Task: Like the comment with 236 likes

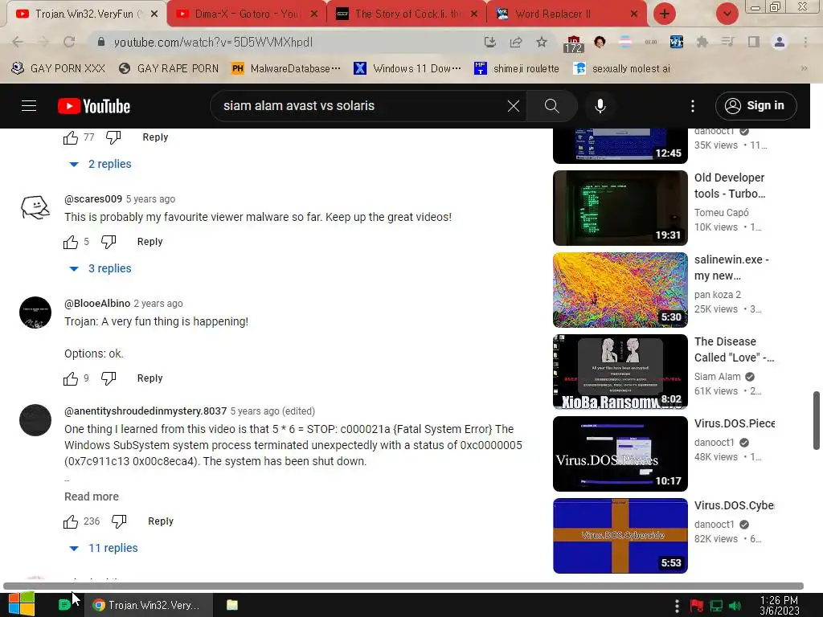Action: coord(71,521)
